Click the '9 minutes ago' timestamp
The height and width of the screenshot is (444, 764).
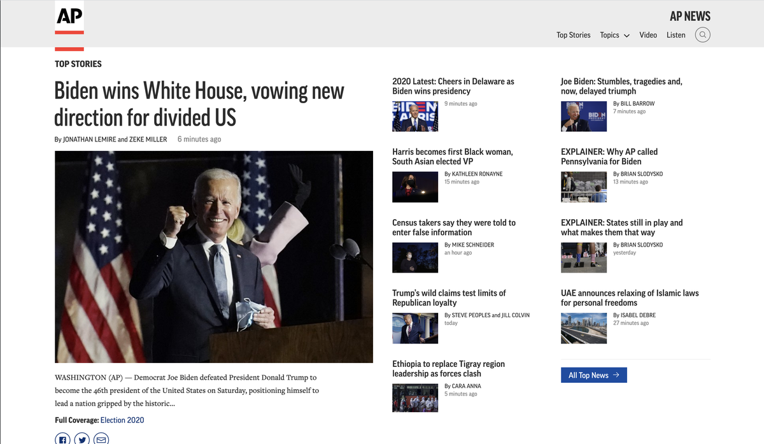coord(460,104)
